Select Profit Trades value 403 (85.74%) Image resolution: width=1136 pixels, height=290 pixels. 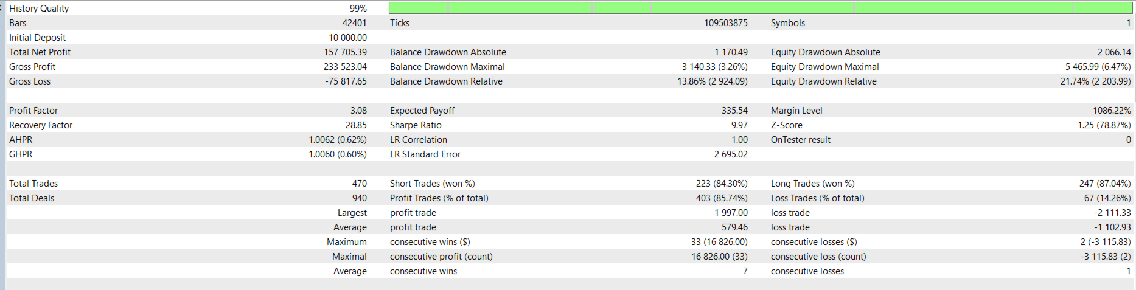coord(722,198)
